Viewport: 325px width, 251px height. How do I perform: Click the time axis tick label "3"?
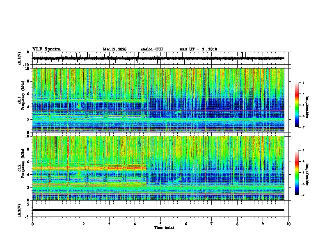(x=109, y=224)
